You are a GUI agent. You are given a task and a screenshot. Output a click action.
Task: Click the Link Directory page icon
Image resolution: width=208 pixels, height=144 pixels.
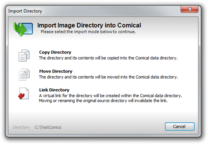[24, 94]
